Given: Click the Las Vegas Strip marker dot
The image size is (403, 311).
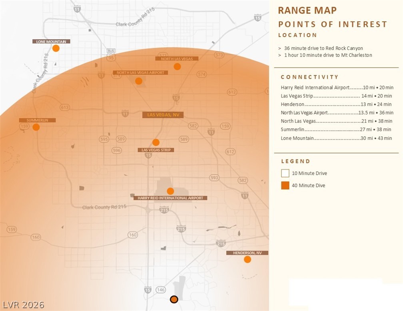Looking at the screenshot, I should [x=156, y=142].
